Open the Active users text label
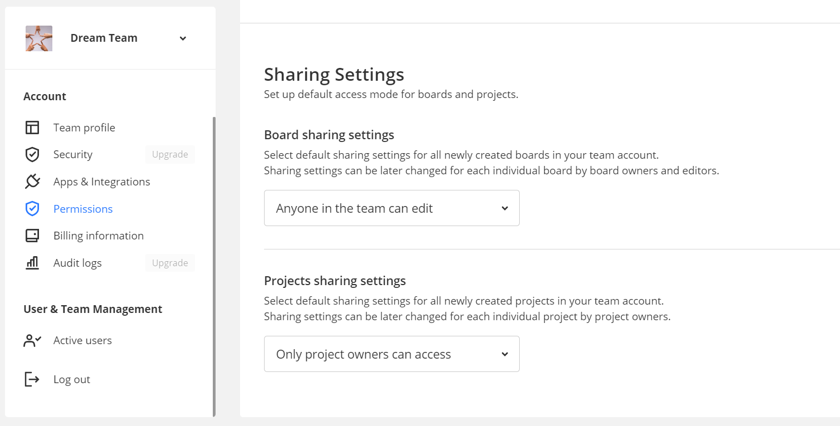 click(x=82, y=340)
